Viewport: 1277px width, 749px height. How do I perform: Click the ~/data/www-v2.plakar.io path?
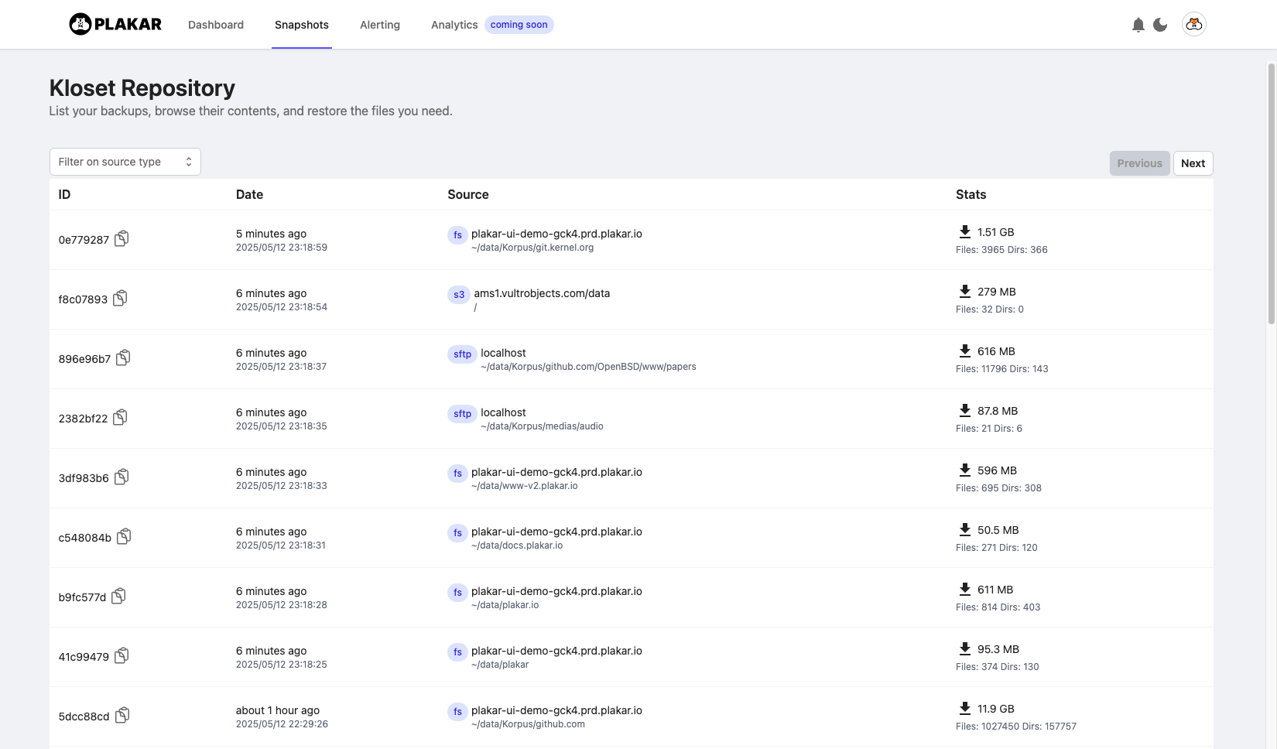coord(524,486)
